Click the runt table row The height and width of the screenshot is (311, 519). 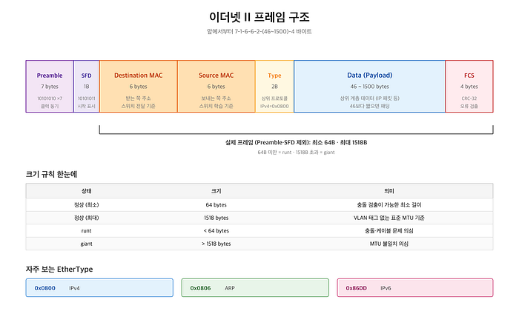(259, 231)
